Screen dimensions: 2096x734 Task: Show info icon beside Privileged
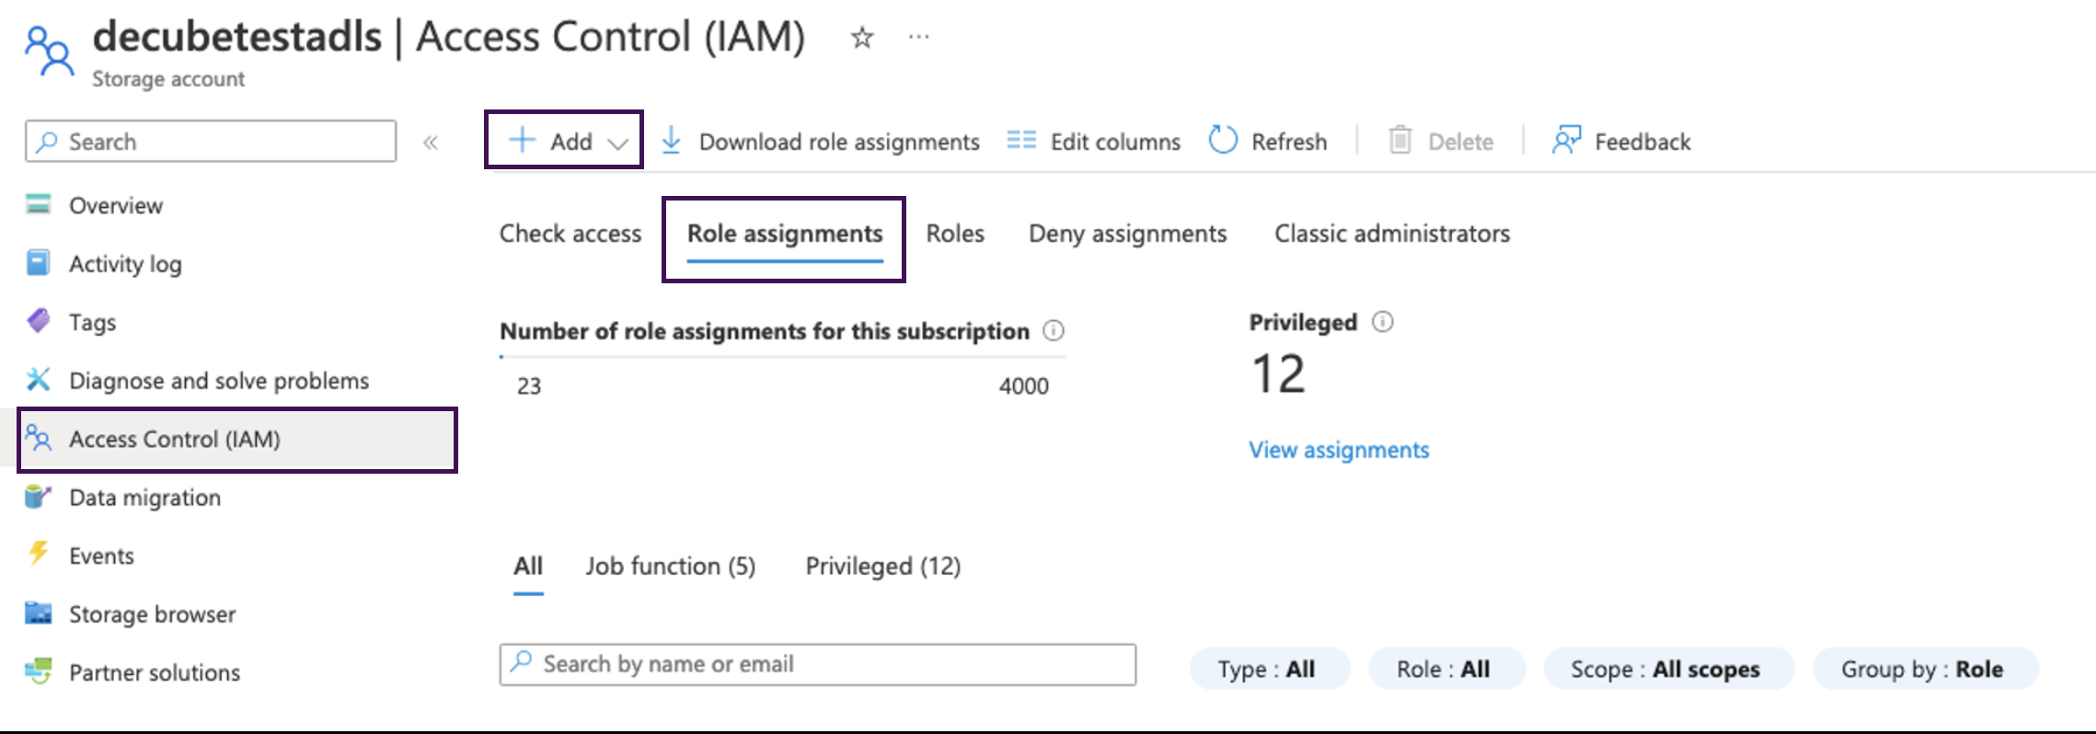[1382, 322]
